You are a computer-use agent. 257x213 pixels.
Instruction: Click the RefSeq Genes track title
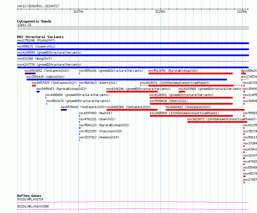click(x=29, y=196)
